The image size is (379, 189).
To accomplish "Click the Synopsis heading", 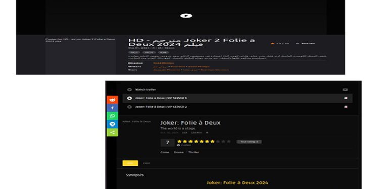I will [x=134, y=175].
